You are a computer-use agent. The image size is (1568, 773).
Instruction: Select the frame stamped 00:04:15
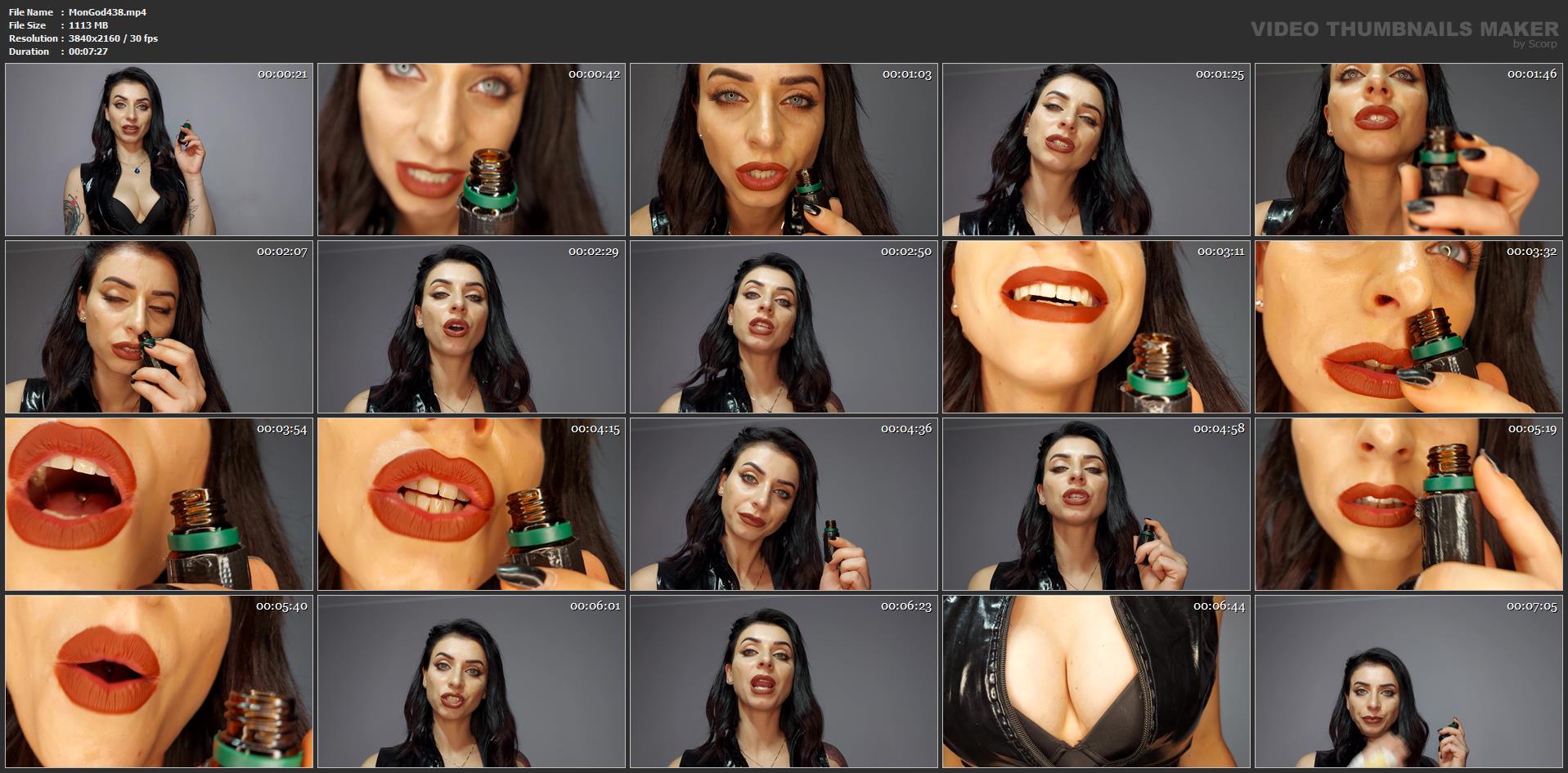click(x=472, y=504)
